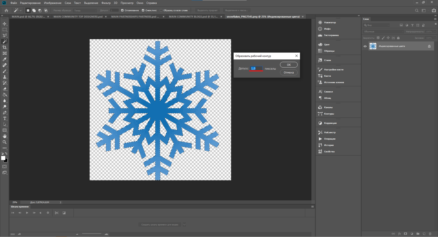Toggle lock transparent pixels in Layers panel
Viewport: 438px width, 237px height.
tap(378, 38)
